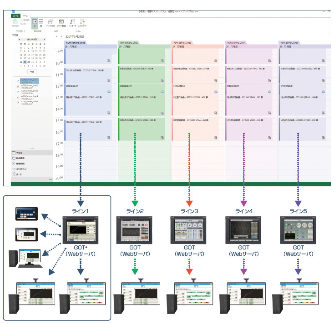Click the Import icon in the ribbon
334x324 pixels.
click(x=72, y=22)
